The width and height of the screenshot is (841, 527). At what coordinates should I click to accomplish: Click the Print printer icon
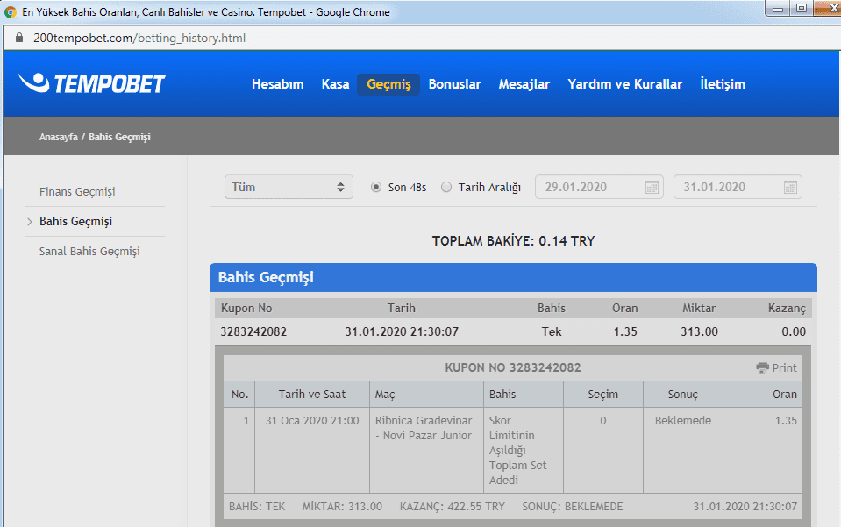[762, 367]
